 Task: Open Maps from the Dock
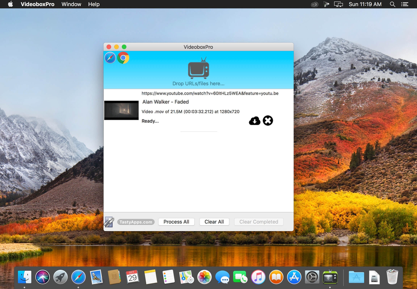187,277
